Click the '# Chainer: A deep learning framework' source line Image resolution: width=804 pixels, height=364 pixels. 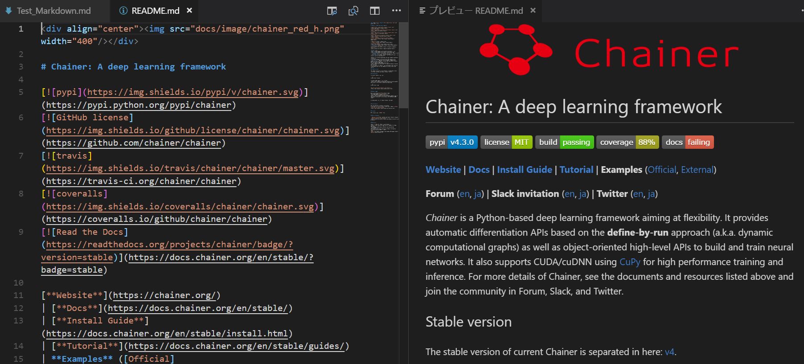(133, 67)
